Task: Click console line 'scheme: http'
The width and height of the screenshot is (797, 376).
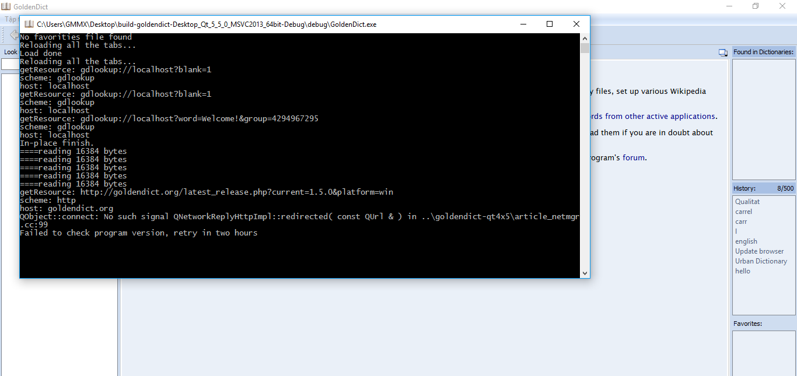Action: pyautogui.click(x=48, y=200)
